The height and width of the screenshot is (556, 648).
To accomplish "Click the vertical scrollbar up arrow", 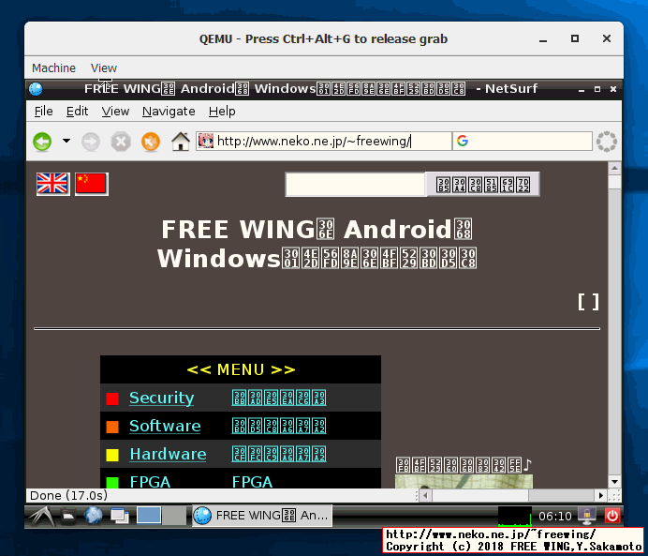I will 614,168.
